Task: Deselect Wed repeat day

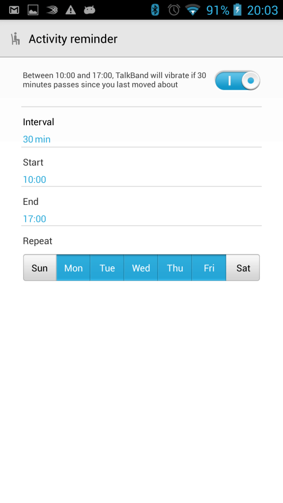Action: pos(141,268)
